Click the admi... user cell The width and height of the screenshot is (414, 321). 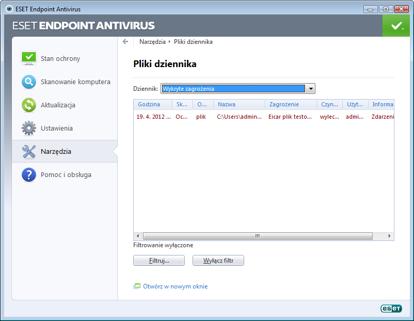(355, 117)
